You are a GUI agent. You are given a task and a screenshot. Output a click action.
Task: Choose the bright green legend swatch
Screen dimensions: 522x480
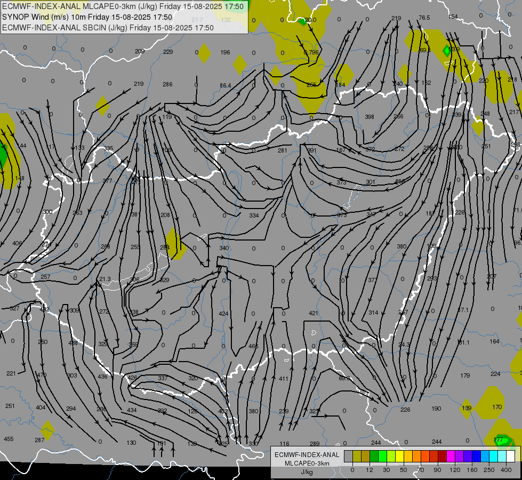pyautogui.click(x=382, y=456)
